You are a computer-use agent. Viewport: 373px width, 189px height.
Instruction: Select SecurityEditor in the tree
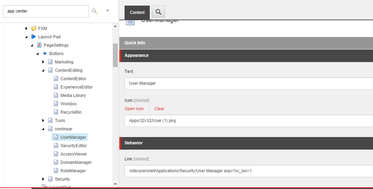click(x=73, y=146)
